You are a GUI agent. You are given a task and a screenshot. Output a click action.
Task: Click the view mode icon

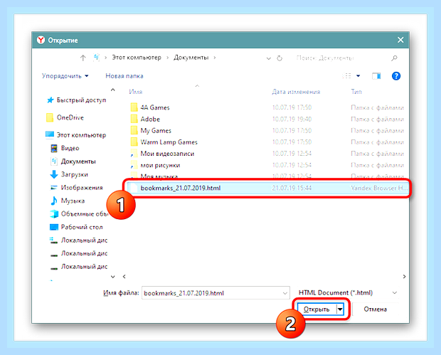(347, 76)
